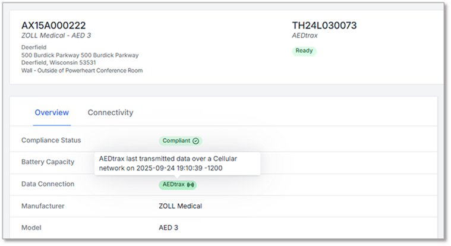This screenshot has width=451, height=246.
Task: Click the AX15A000222 serial number heading
Action: pos(53,26)
